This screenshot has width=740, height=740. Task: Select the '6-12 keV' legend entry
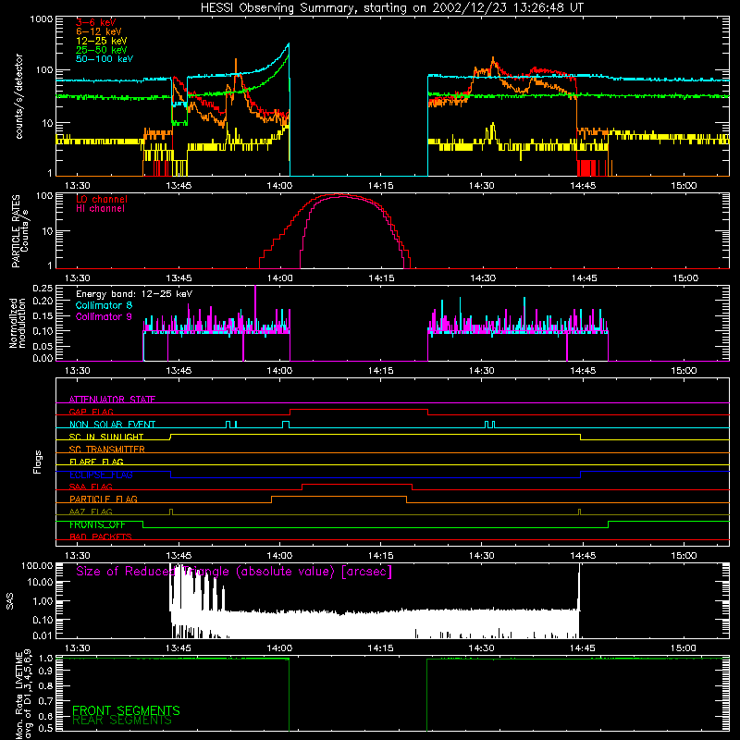coord(99,31)
